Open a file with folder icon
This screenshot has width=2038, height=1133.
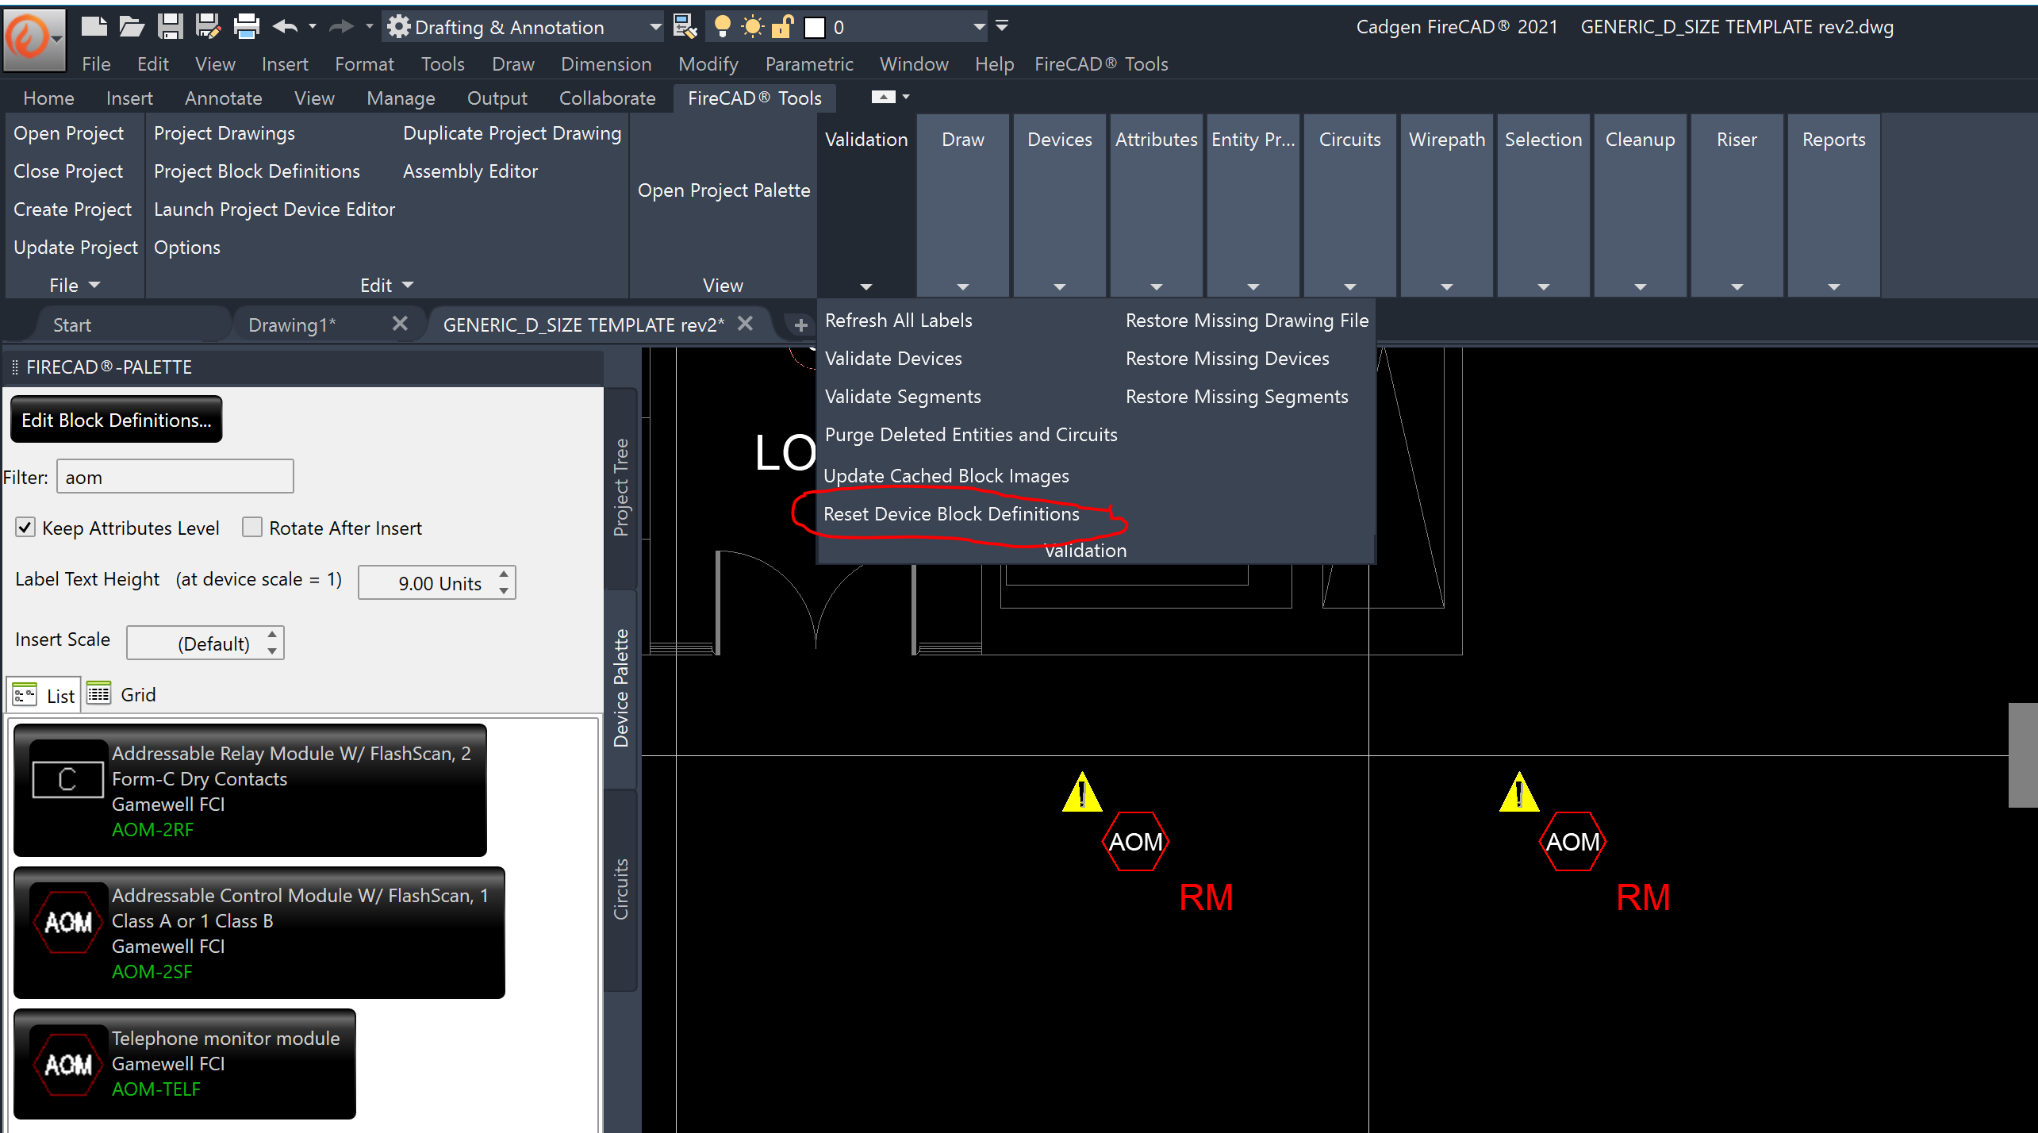(132, 27)
